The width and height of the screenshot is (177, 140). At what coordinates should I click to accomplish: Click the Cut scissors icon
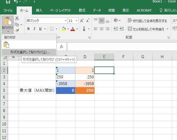pyautogui.click(x=17, y=18)
